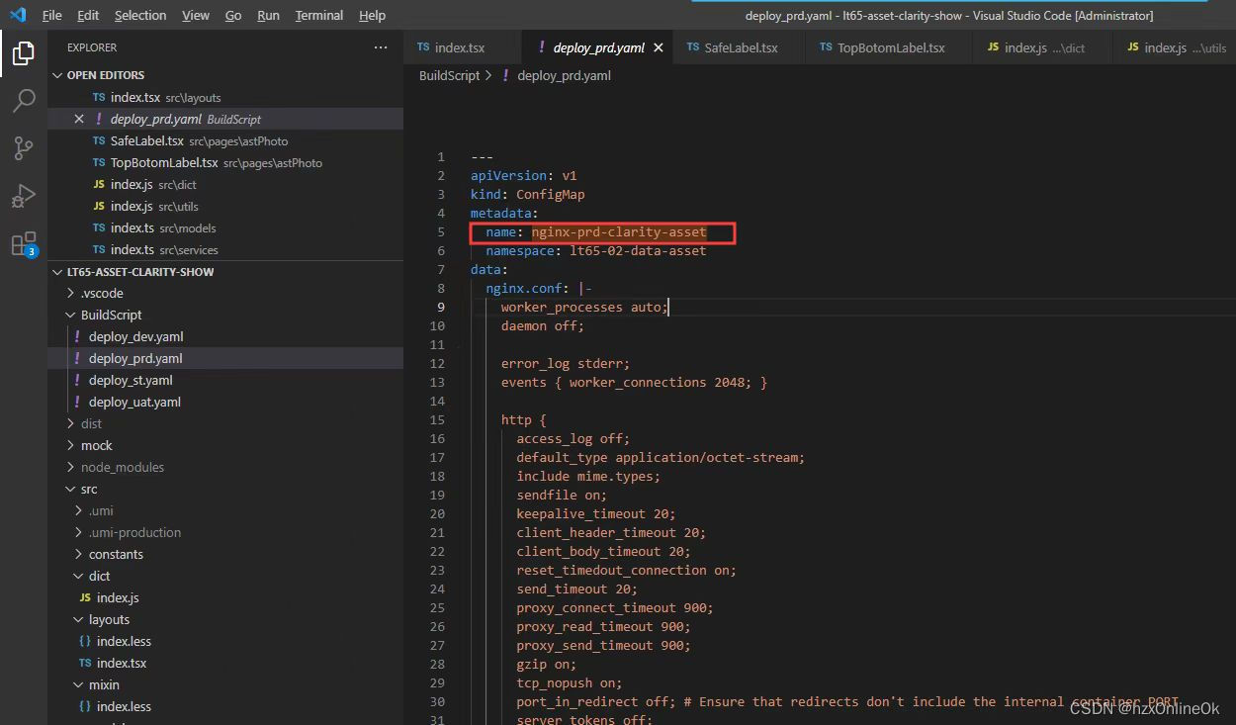Image resolution: width=1236 pixels, height=725 pixels.
Task: Open the Run and Debug view icon
Action: [x=24, y=196]
